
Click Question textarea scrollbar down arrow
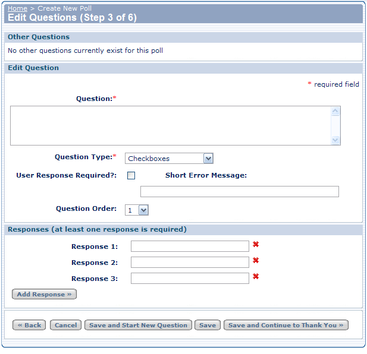tap(335, 140)
